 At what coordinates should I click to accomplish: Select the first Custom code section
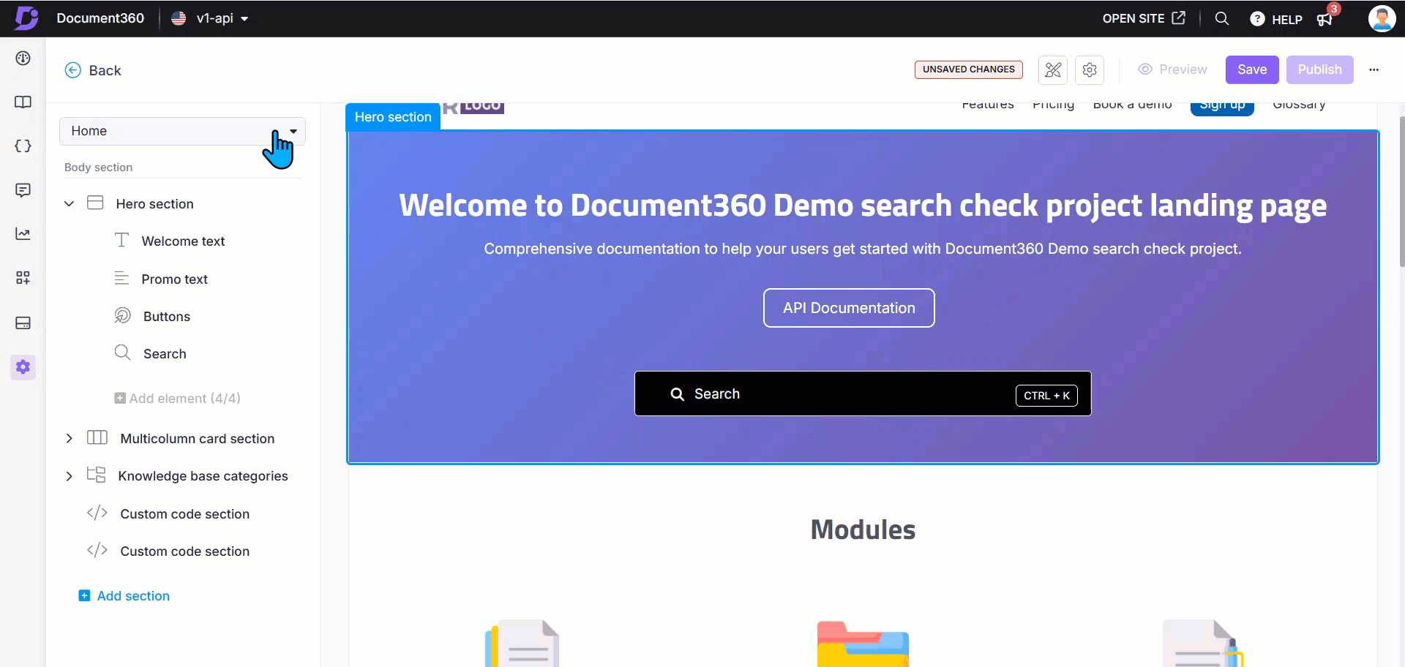[184, 514]
